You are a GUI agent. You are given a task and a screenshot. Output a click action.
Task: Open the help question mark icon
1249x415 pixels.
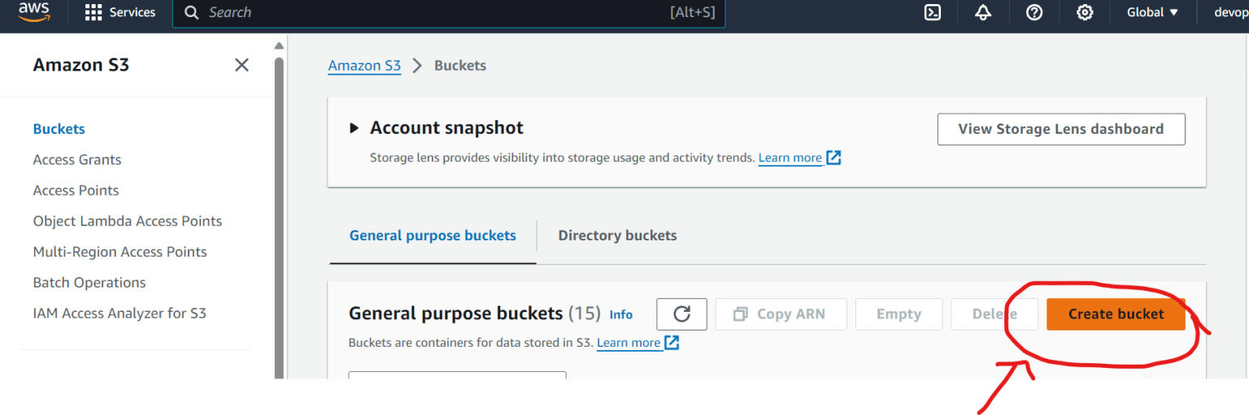(x=1034, y=12)
